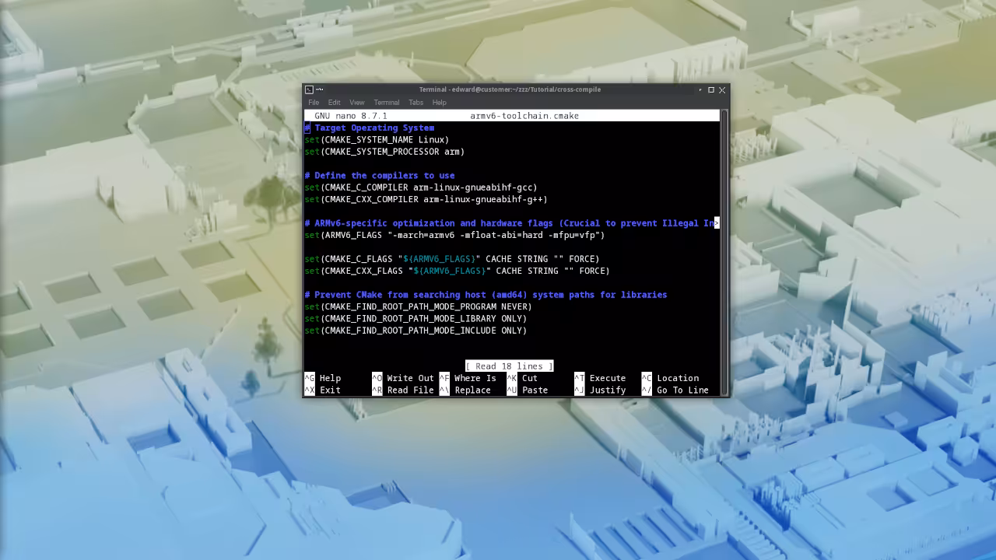Minimize the Terminal window
The height and width of the screenshot is (560, 996).
pos(700,89)
